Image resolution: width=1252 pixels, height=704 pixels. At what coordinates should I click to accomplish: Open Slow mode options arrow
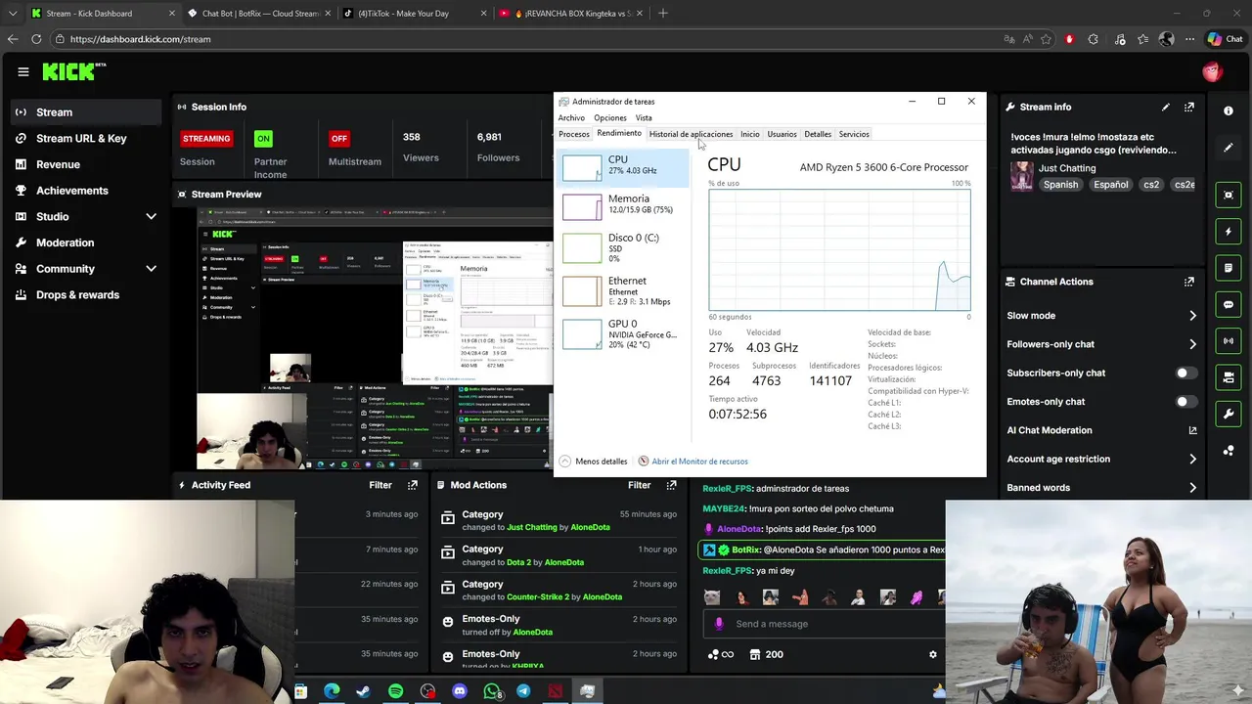click(1192, 316)
